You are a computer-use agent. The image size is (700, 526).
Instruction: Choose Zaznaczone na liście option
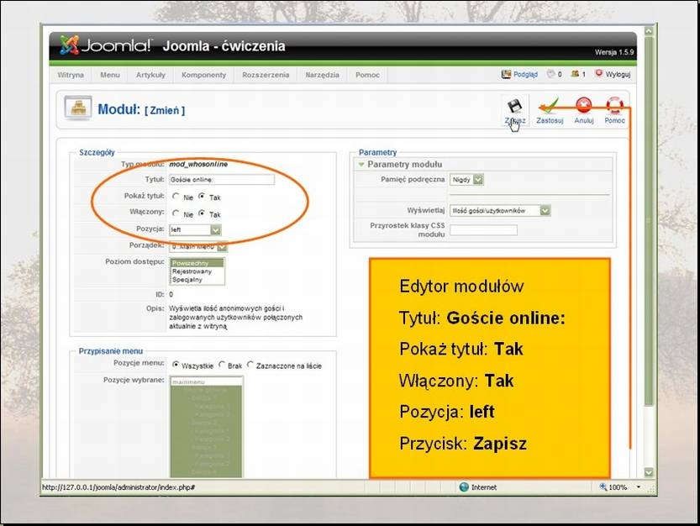250,365
